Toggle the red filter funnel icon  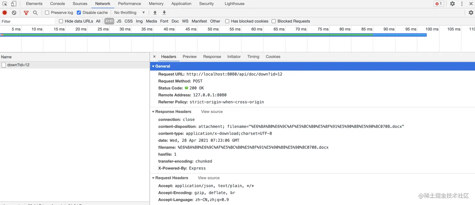[26, 13]
